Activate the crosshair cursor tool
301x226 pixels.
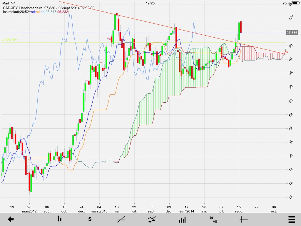243,219
